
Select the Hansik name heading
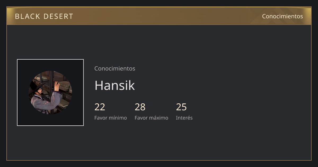115,85
